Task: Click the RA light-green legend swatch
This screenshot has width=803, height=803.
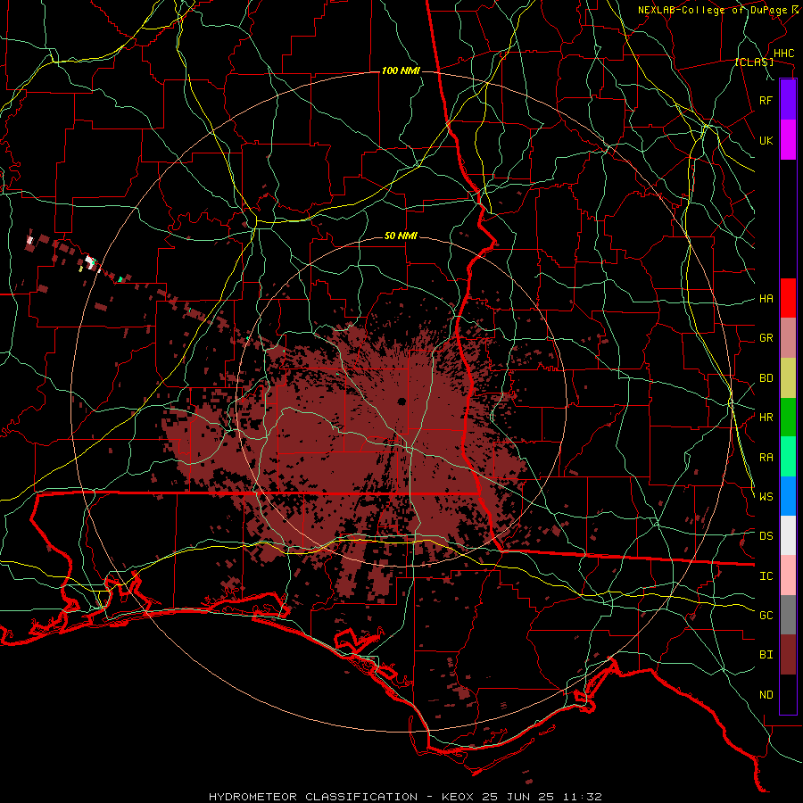Action: tap(788, 457)
